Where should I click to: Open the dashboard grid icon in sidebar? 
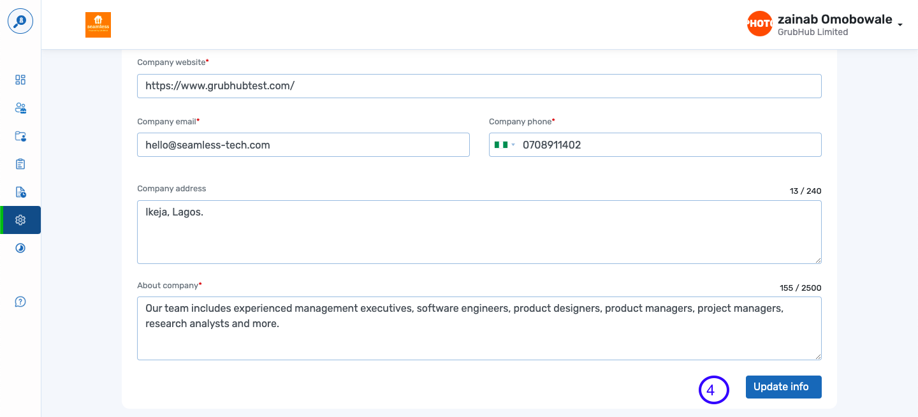(x=20, y=80)
